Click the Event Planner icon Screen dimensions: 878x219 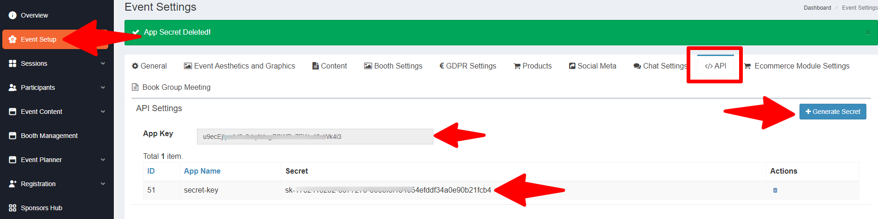pos(13,160)
